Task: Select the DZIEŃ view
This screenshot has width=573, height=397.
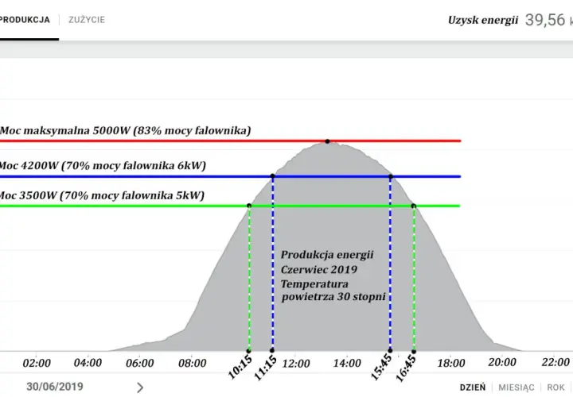Action: [x=473, y=387]
